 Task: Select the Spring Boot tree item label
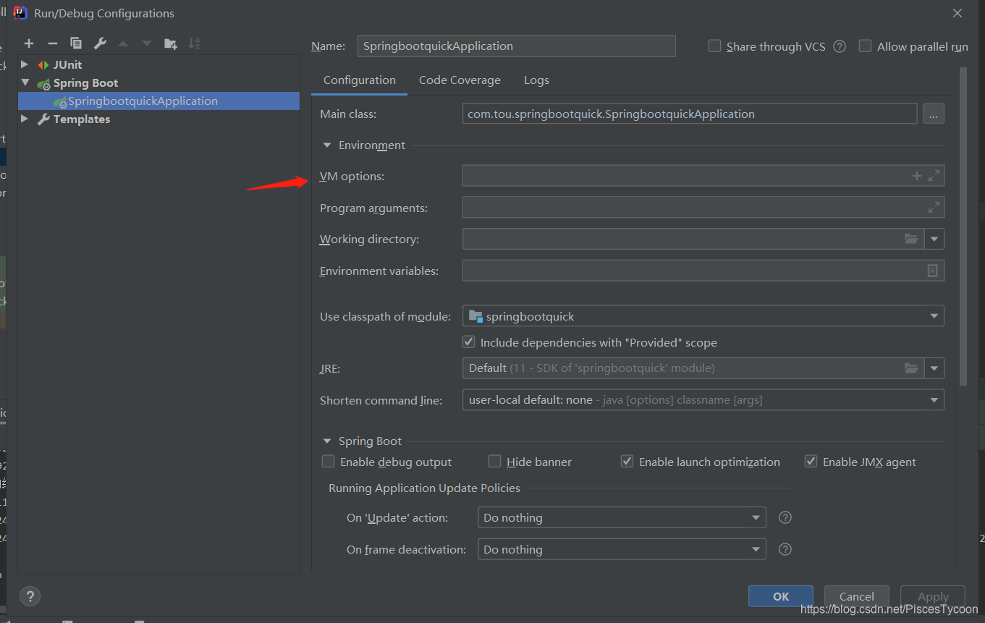(85, 82)
